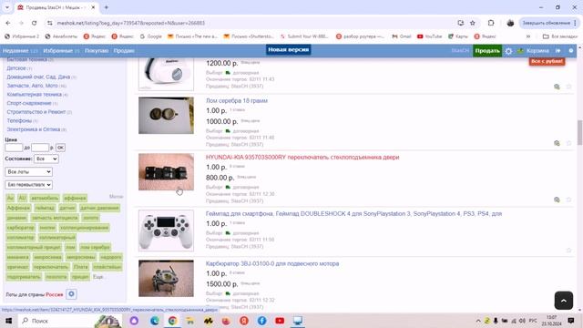Click Завершить обновление button
Image resolution: width=583 pixels, height=328 pixels.
[548, 23]
